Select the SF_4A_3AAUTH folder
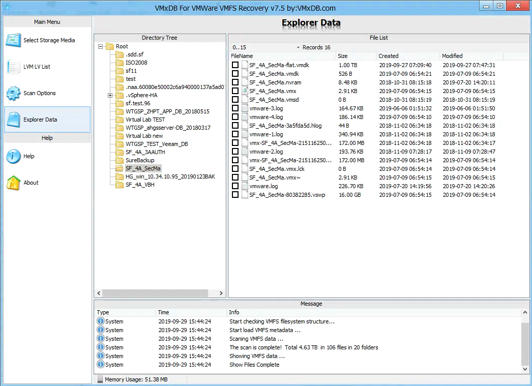 145,152
